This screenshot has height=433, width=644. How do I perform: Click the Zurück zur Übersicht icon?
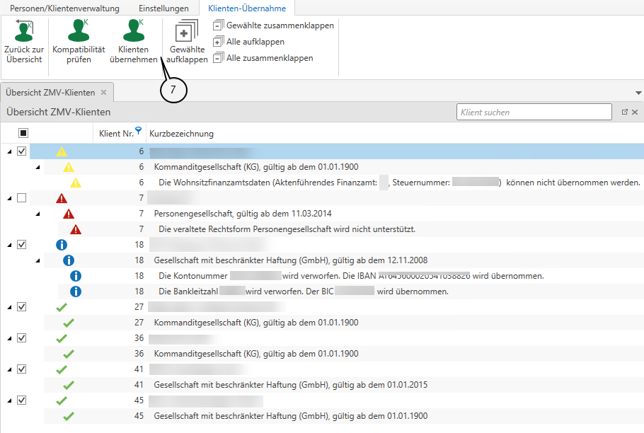(24, 32)
